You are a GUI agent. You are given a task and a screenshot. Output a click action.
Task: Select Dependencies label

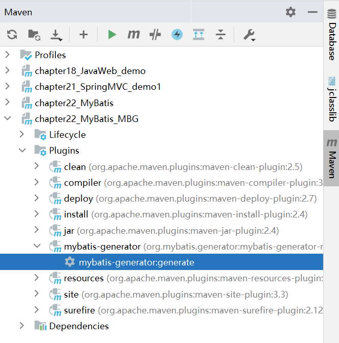79,326
